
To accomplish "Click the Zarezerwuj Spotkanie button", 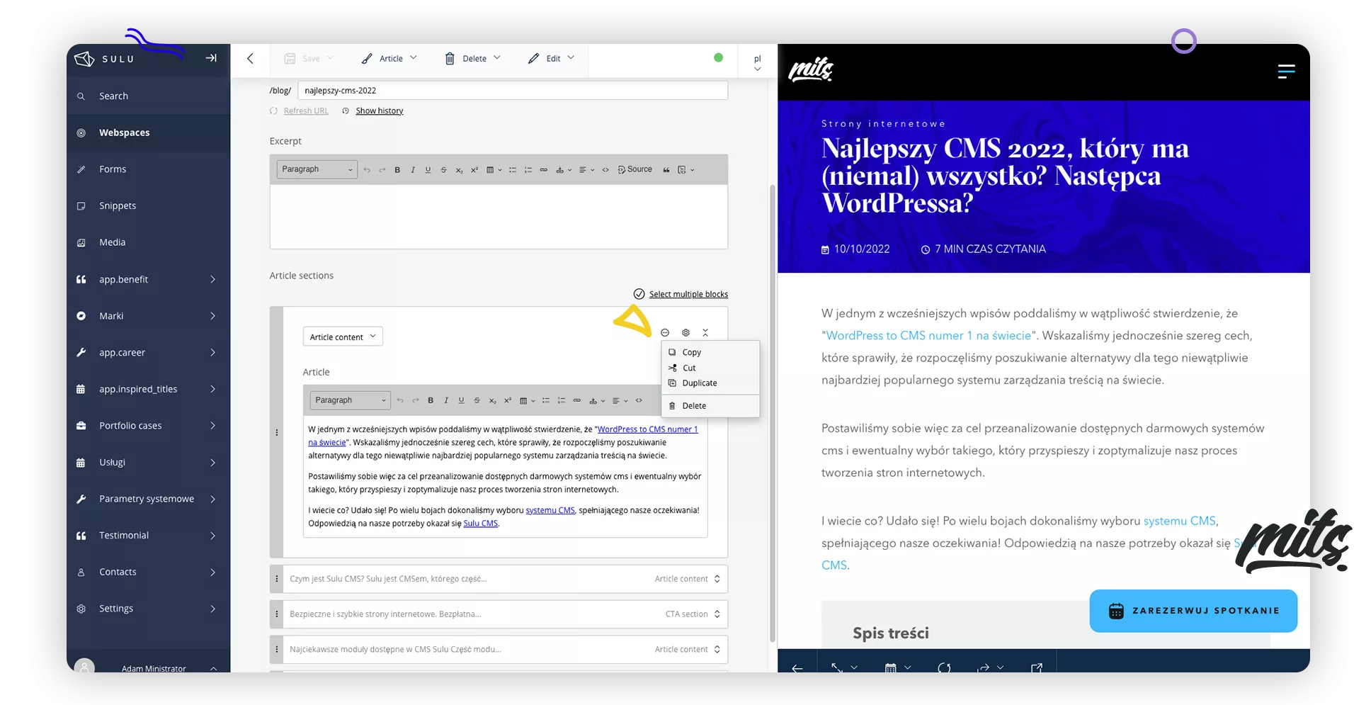I will [x=1193, y=611].
